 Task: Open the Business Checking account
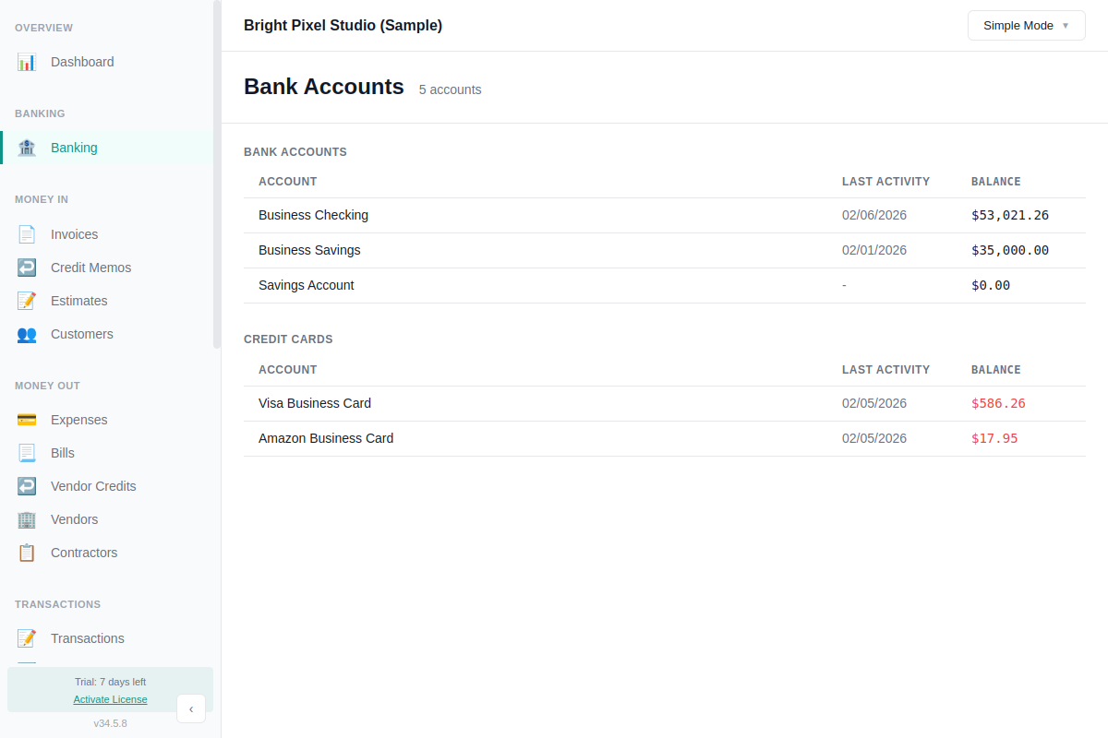click(313, 215)
